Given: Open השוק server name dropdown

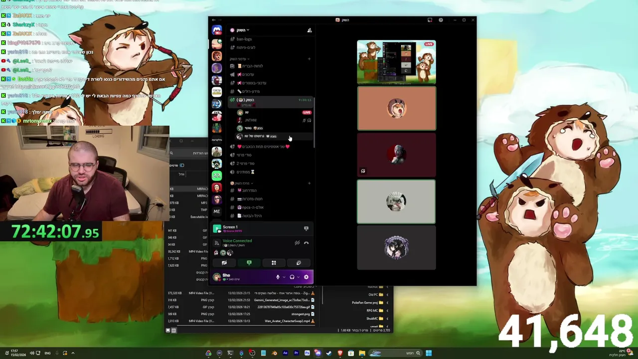Looking at the screenshot, I should pos(242,30).
